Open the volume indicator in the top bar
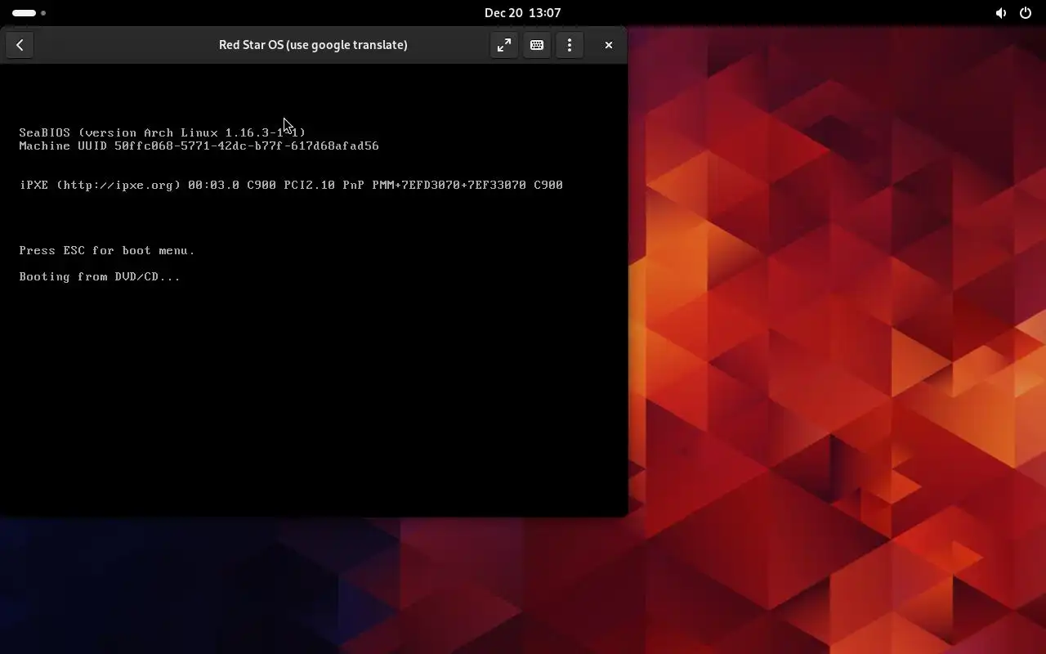This screenshot has width=1046, height=654. pyautogui.click(x=1001, y=12)
